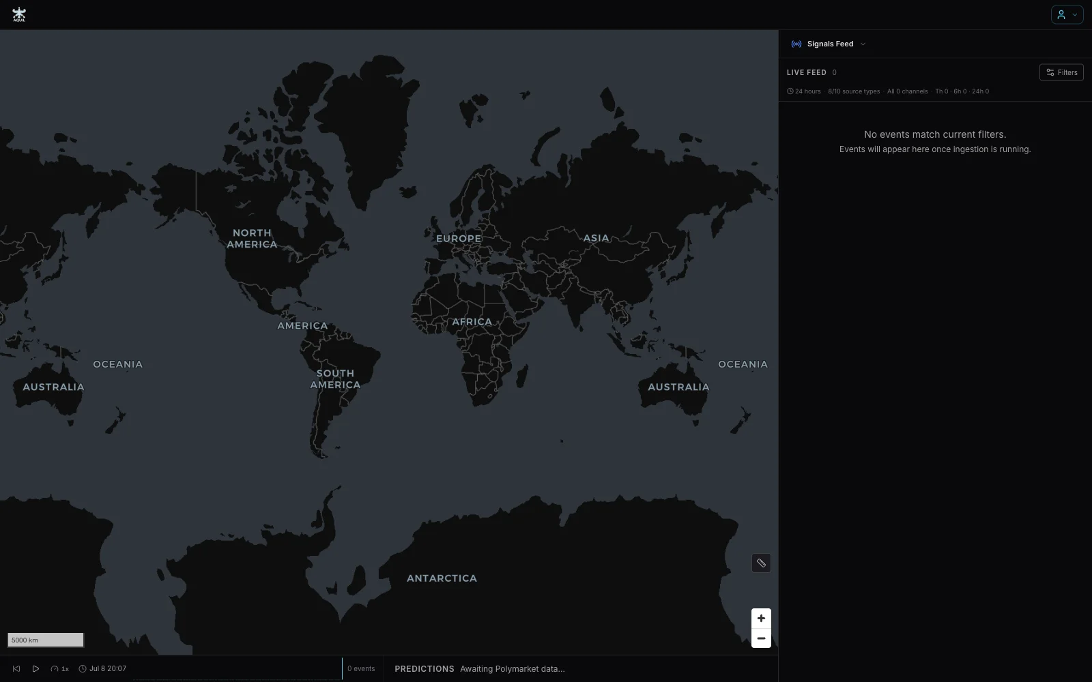Click the 8/10 source types summary
This screenshot has height=682, width=1092.
[854, 91]
